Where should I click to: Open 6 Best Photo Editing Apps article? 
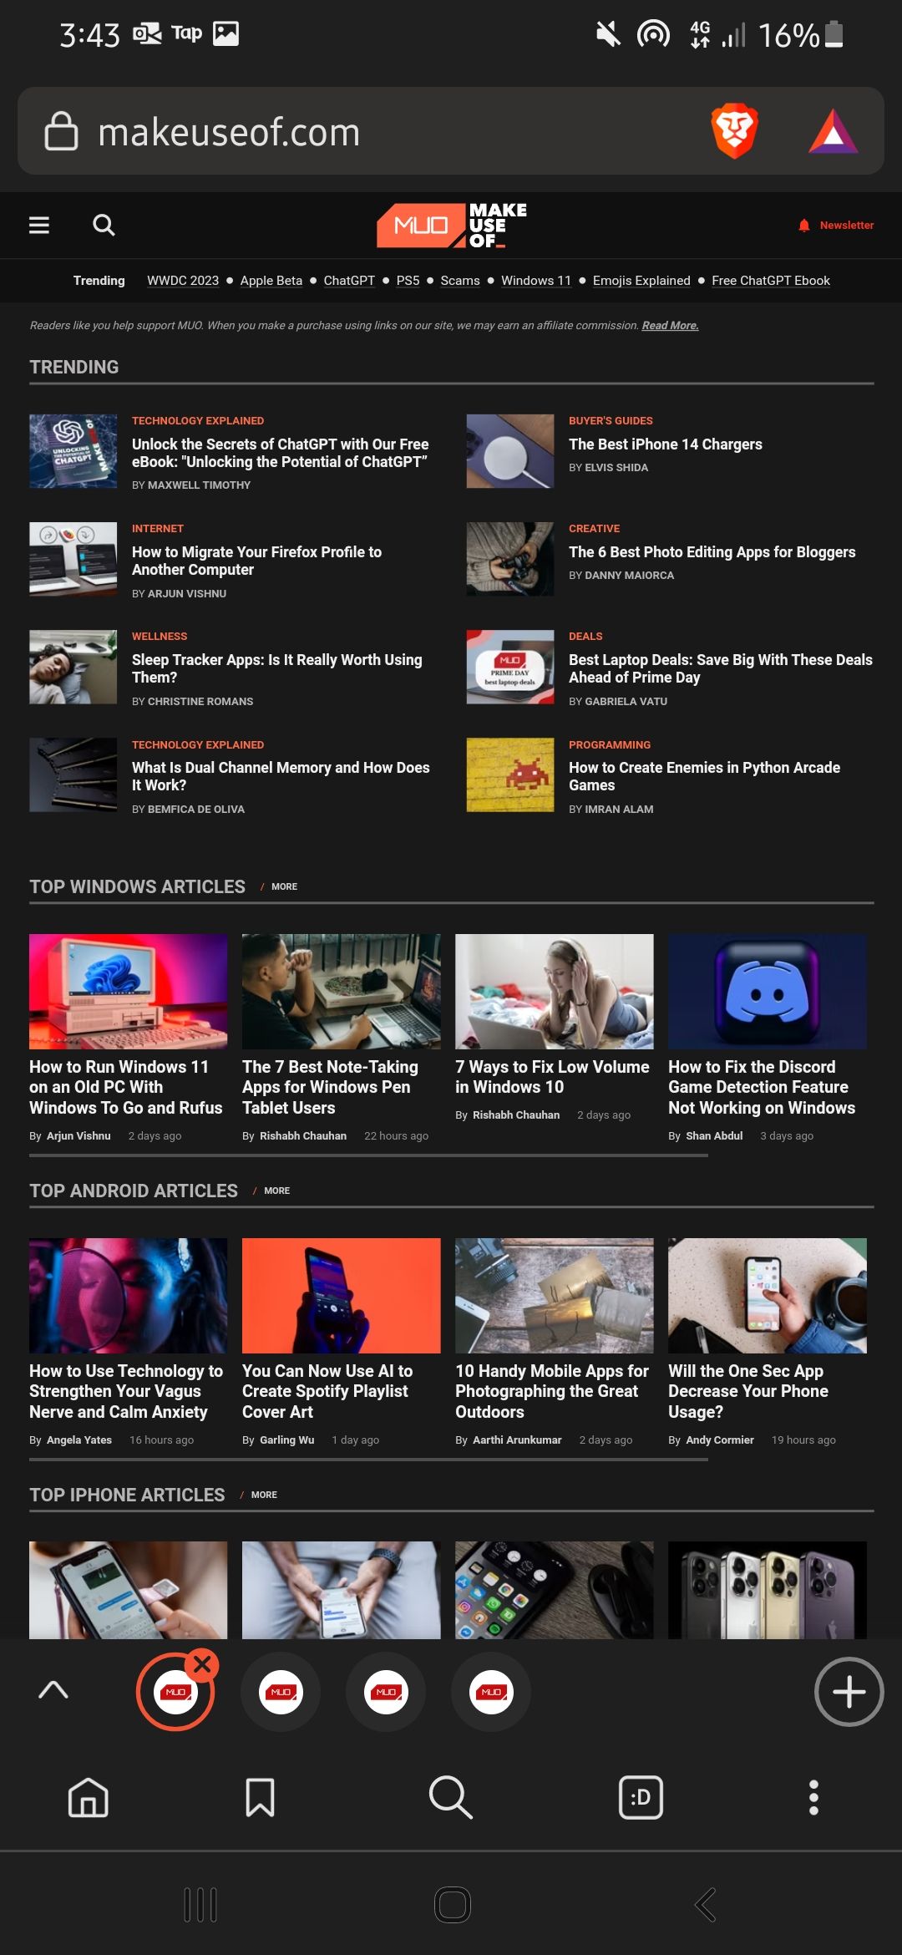tap(712, 552)
